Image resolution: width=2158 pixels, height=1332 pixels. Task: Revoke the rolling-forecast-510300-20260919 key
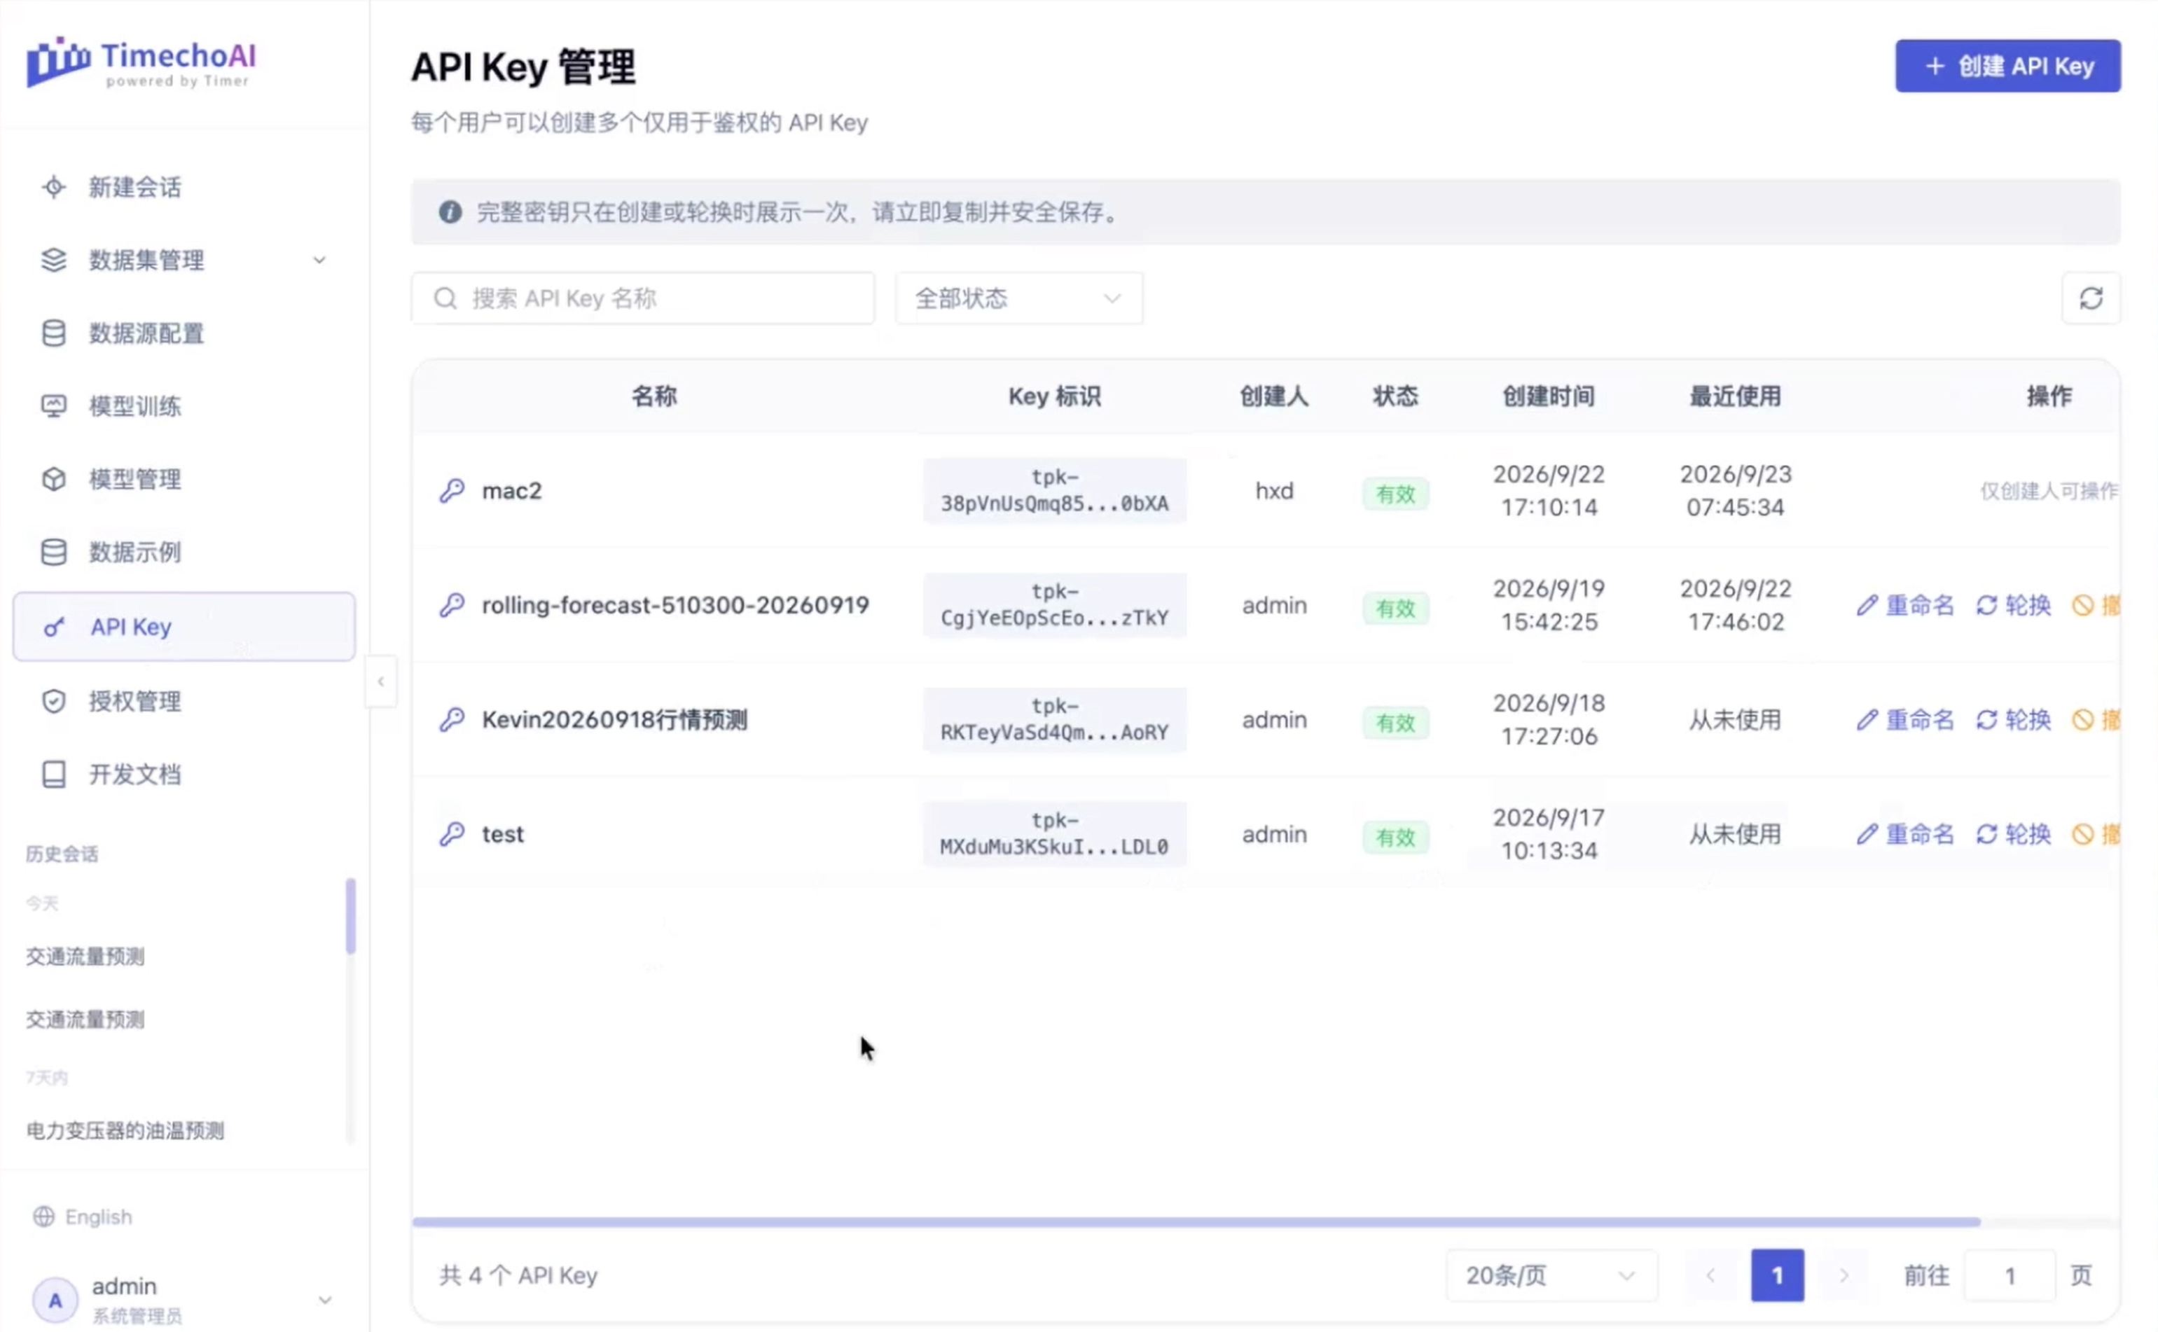coord(2096,605)
